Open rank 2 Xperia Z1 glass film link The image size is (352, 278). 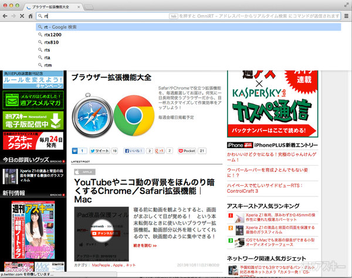pyautogui.click(x=280, y=230)
